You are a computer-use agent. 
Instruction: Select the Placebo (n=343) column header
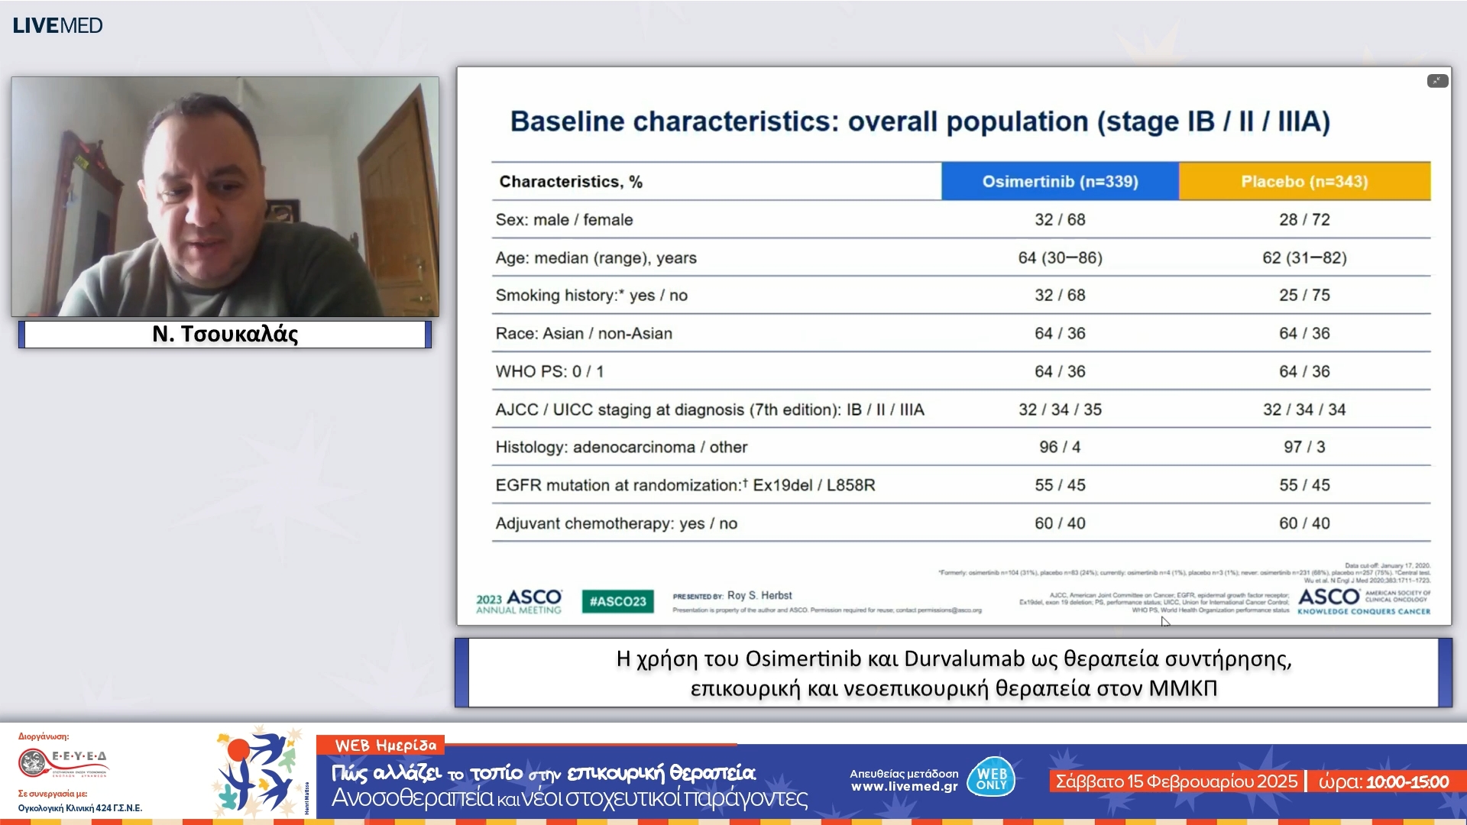(x=1304, y=182)
